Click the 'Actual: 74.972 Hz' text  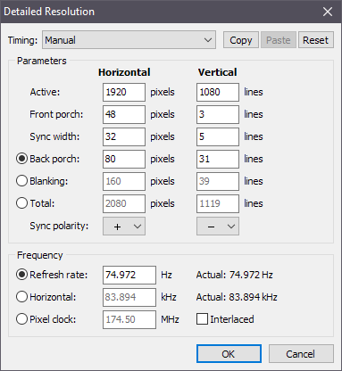235,275
